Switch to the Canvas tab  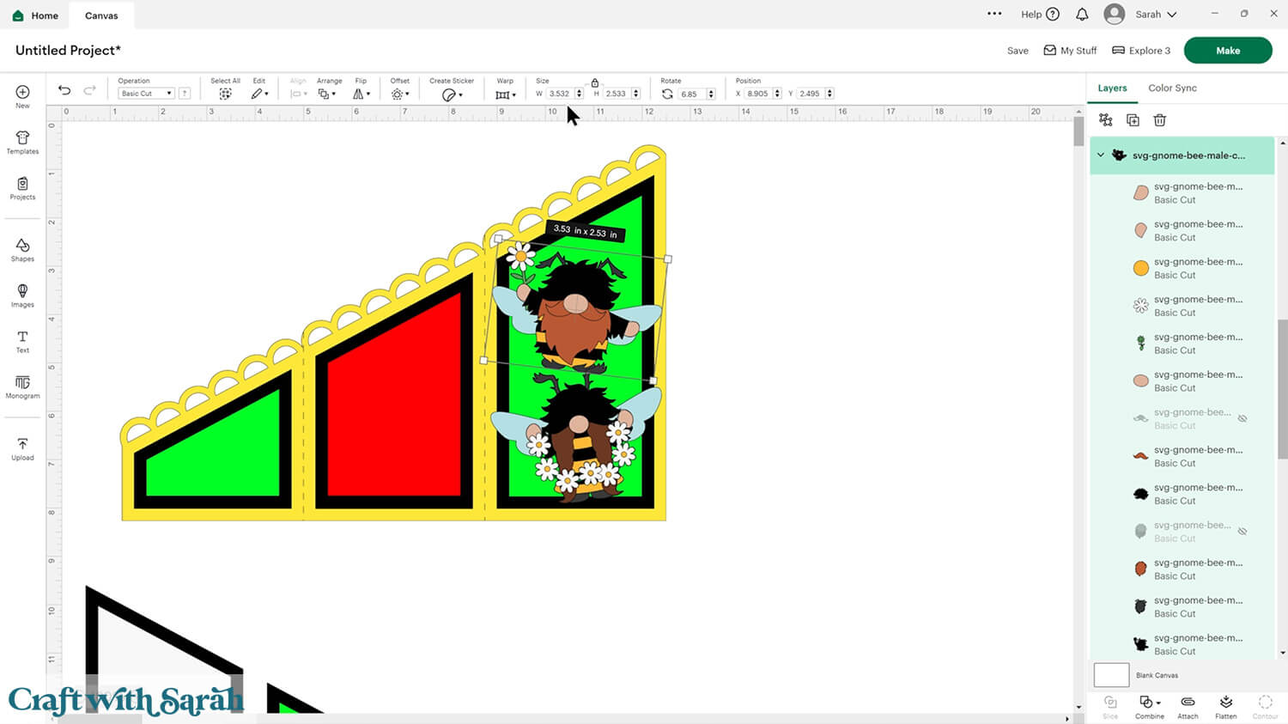coord(101,15)
